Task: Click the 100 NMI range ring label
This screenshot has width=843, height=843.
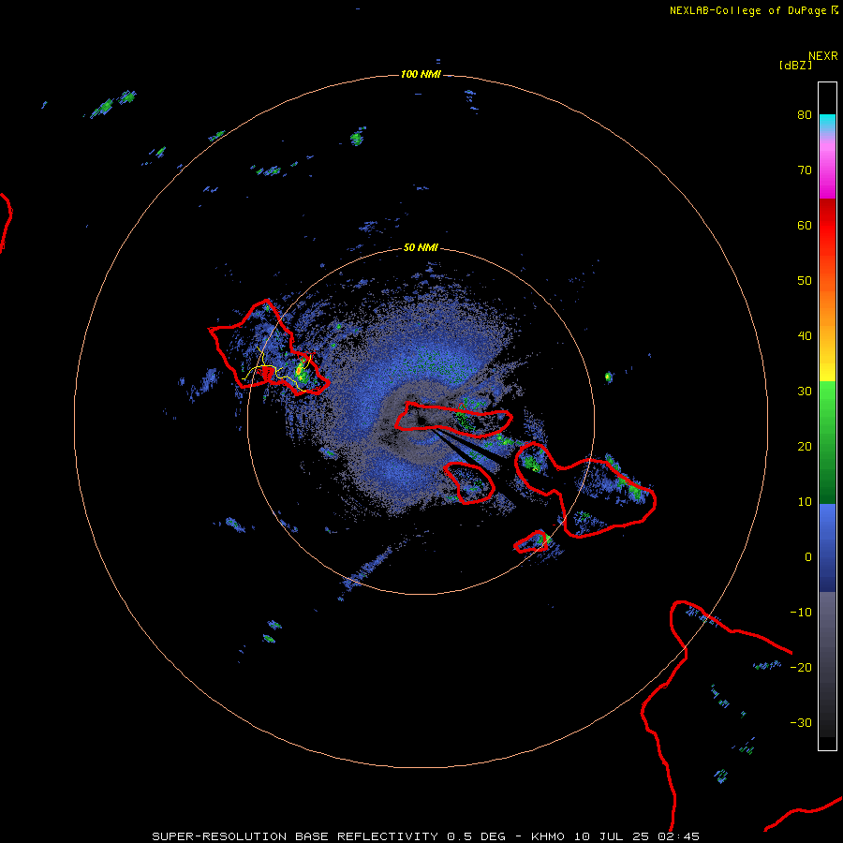Action: (421, 74)
